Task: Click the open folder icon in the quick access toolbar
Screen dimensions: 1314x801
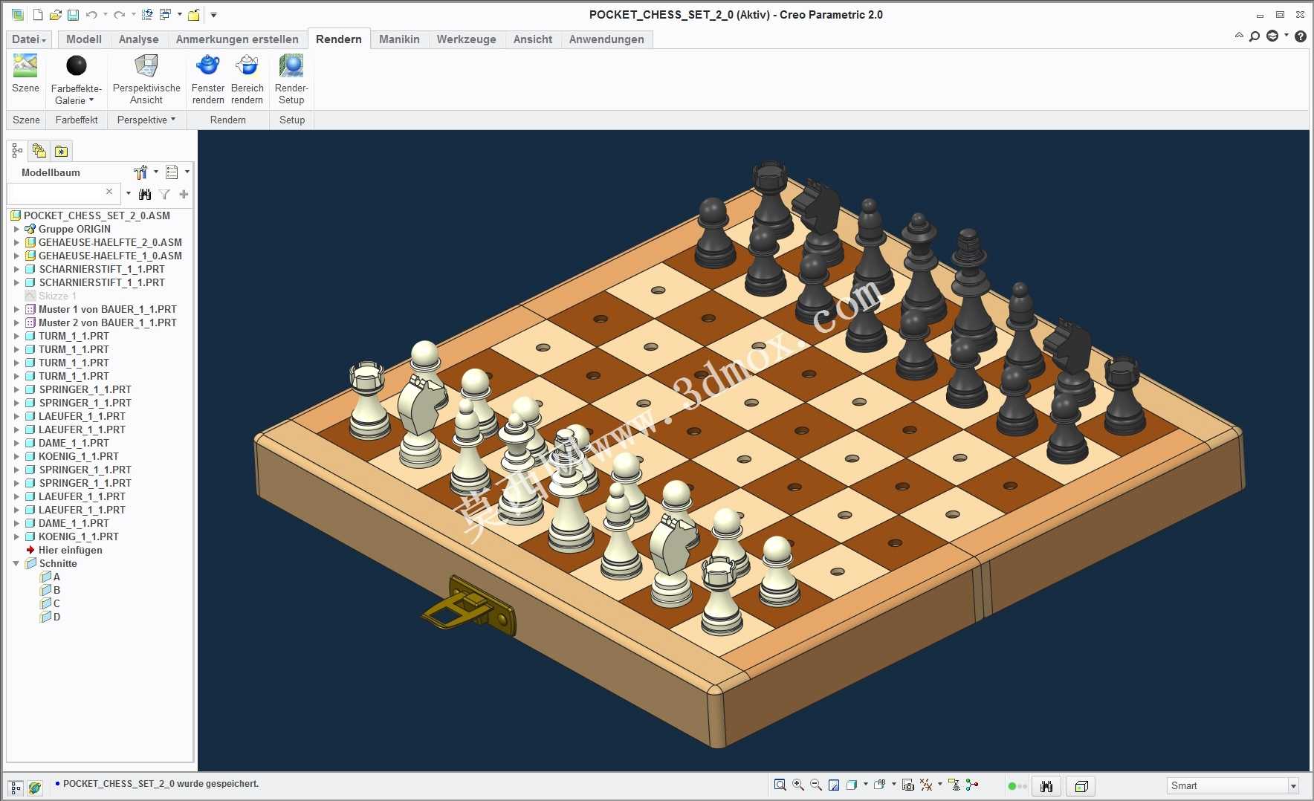Action: click(55, 15)
